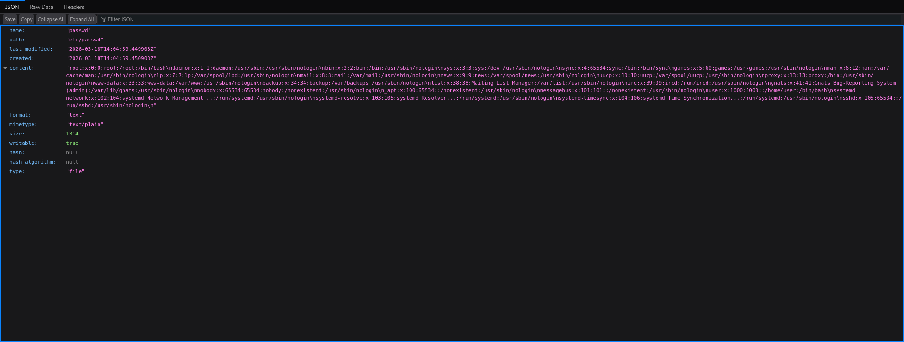Select the size key label
Image resolution: width=904 pixels, height=342 pixels.
tap(17, 134)
